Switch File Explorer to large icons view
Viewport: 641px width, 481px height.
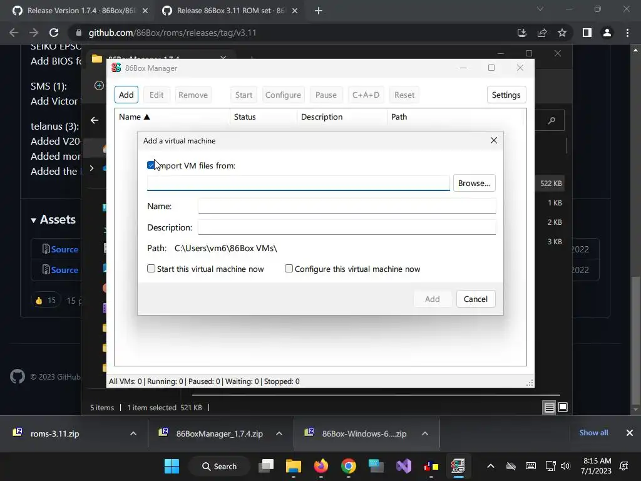click(563, 407)
